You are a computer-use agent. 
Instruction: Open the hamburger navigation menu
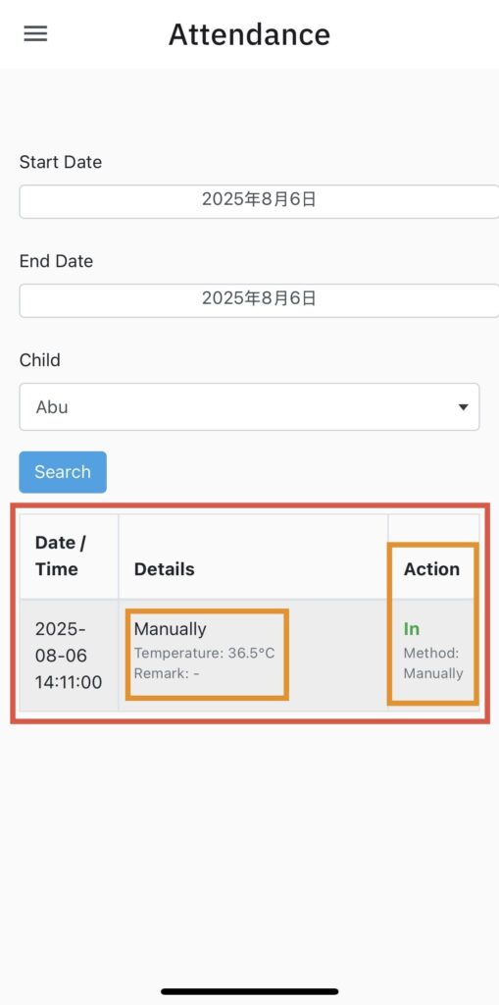click(35, 33)
